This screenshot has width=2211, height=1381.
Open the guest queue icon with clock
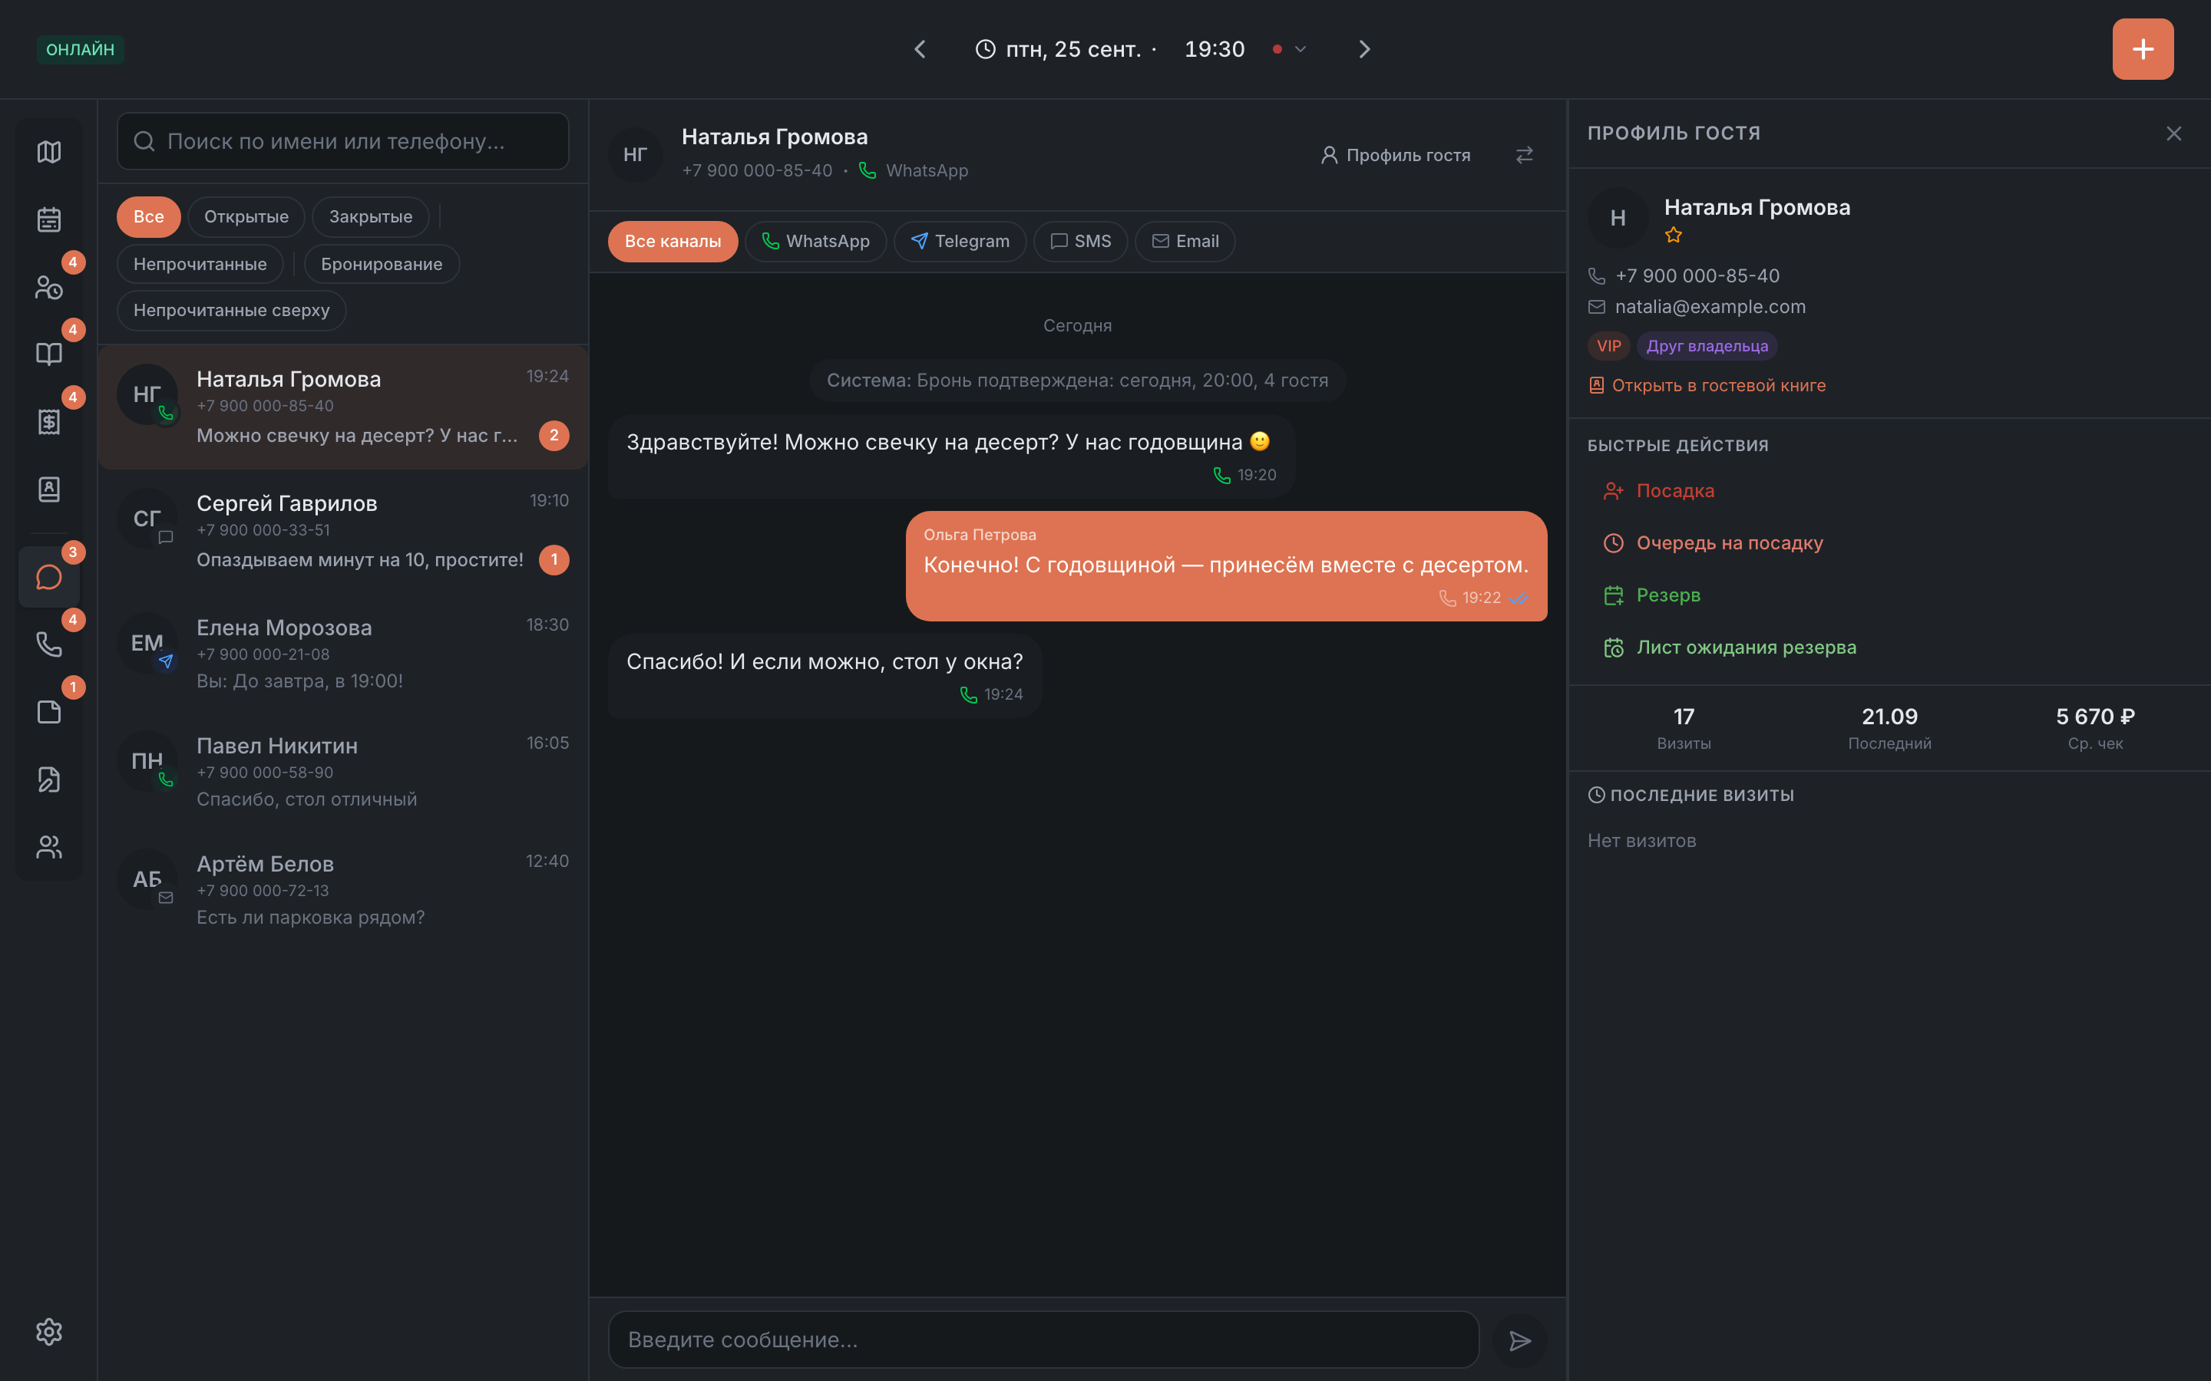49,287
